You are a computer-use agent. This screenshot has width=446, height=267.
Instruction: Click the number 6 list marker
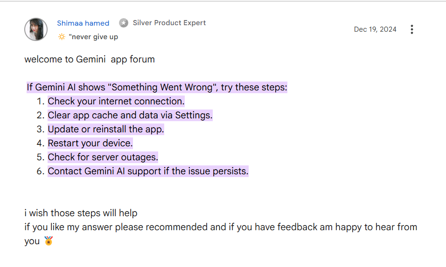coord(41,171)
